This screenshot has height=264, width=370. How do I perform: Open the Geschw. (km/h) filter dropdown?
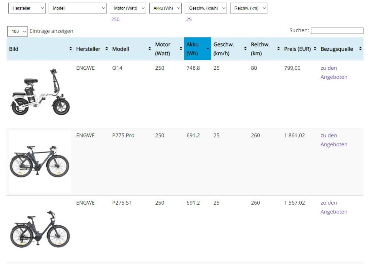(x=206, y=8)
